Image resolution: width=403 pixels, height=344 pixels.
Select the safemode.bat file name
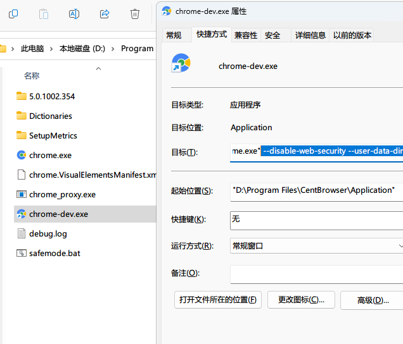click(x=54, y=254)
